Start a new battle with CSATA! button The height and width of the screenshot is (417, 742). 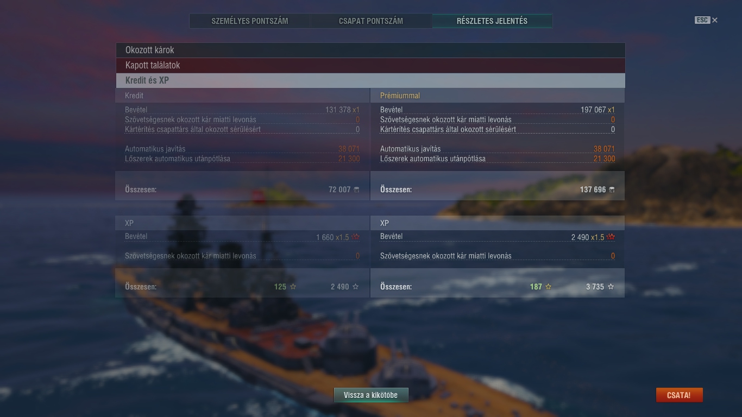679,395
